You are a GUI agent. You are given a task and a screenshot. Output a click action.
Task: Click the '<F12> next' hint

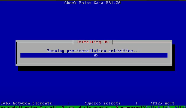[x=162, y=103]
